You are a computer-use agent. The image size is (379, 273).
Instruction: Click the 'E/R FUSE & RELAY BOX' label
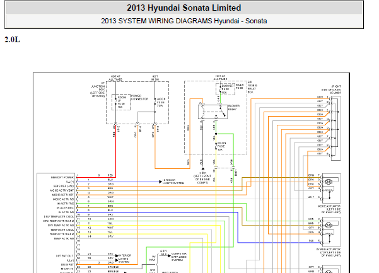252,87
